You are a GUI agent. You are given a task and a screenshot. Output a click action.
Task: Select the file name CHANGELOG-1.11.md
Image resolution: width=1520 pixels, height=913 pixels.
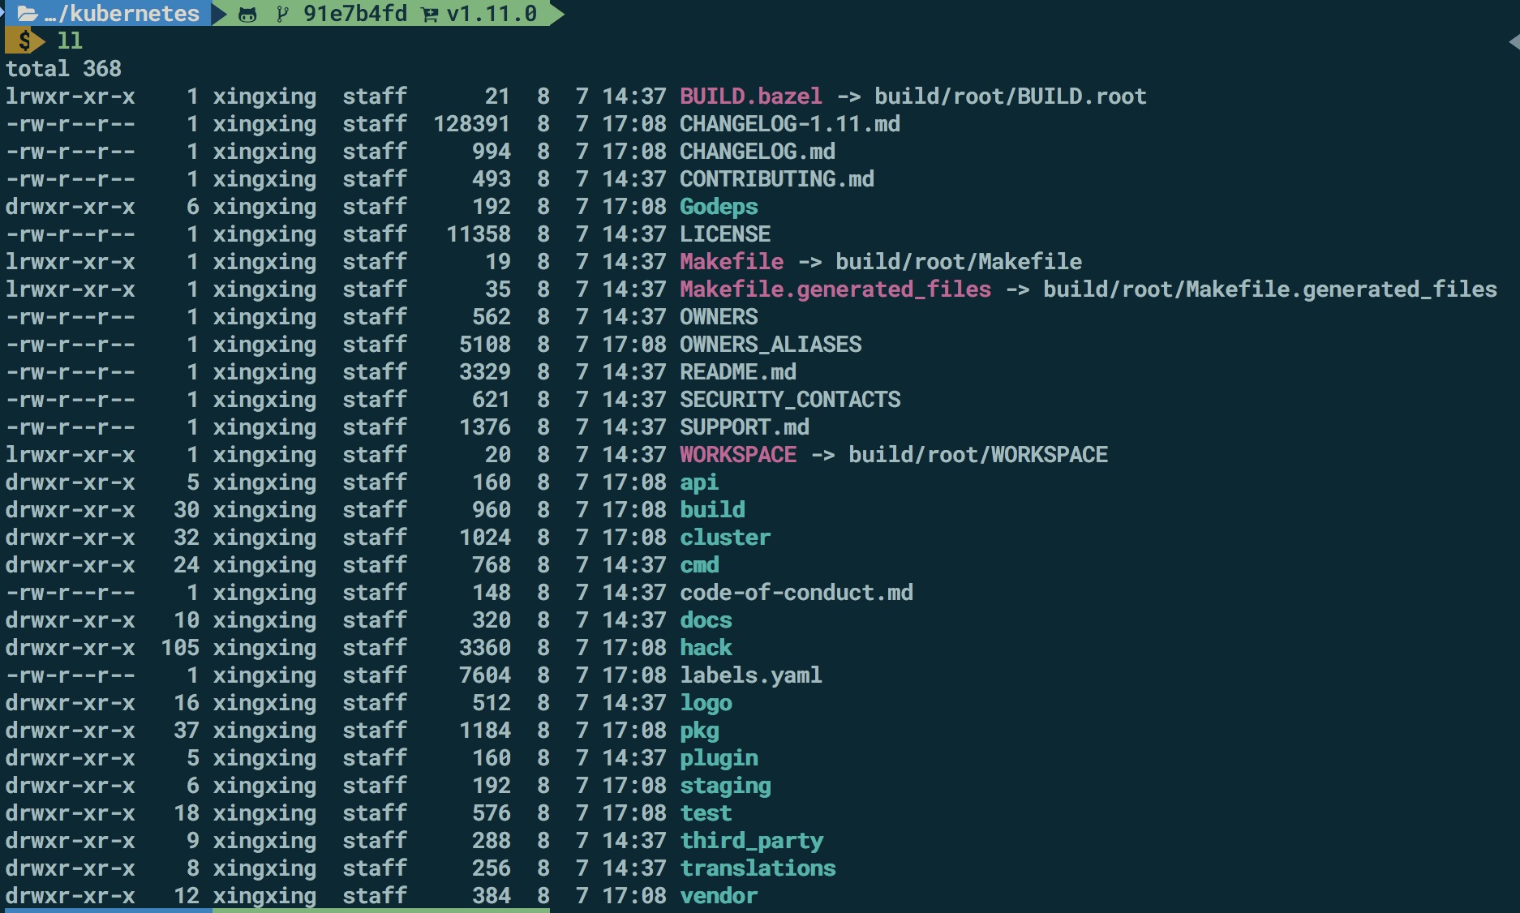(x=790, y=123)
